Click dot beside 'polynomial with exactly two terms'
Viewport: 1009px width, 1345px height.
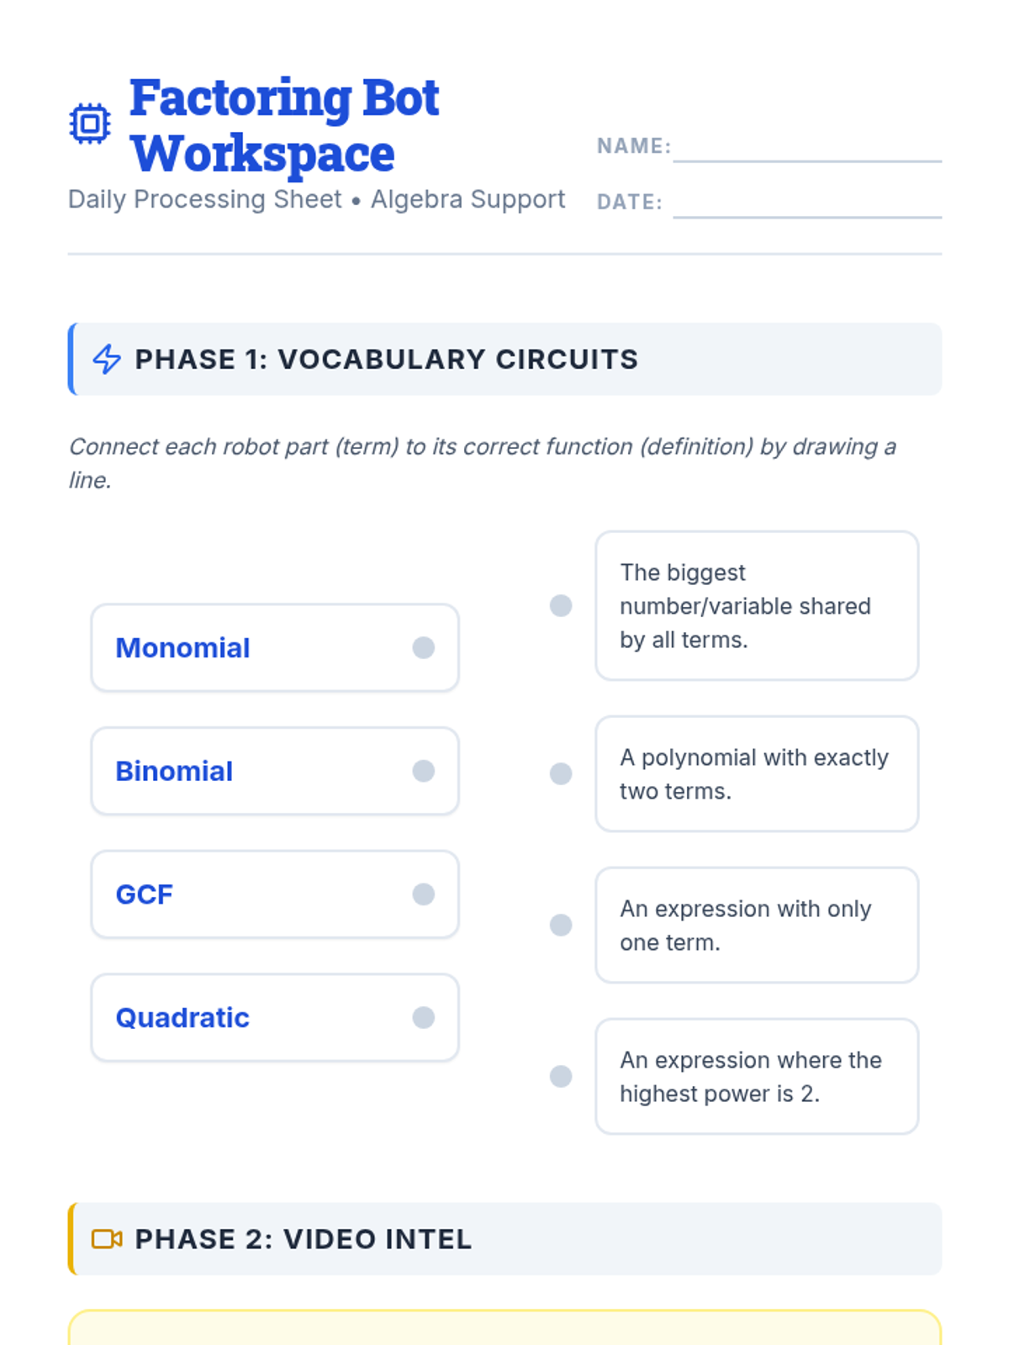[x=561, y=774]
